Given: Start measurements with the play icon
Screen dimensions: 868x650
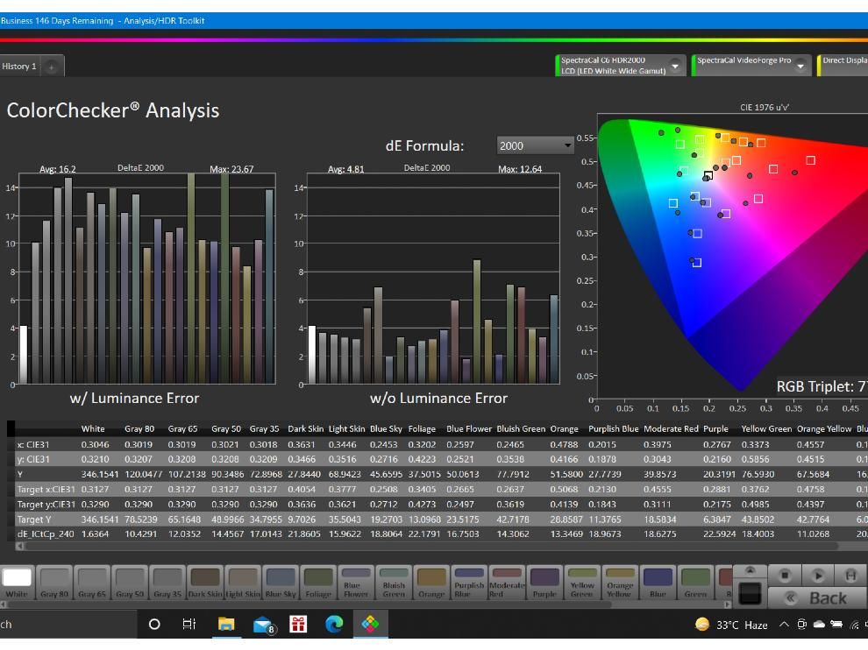Looking at the screenshot, I should point(818,576).
